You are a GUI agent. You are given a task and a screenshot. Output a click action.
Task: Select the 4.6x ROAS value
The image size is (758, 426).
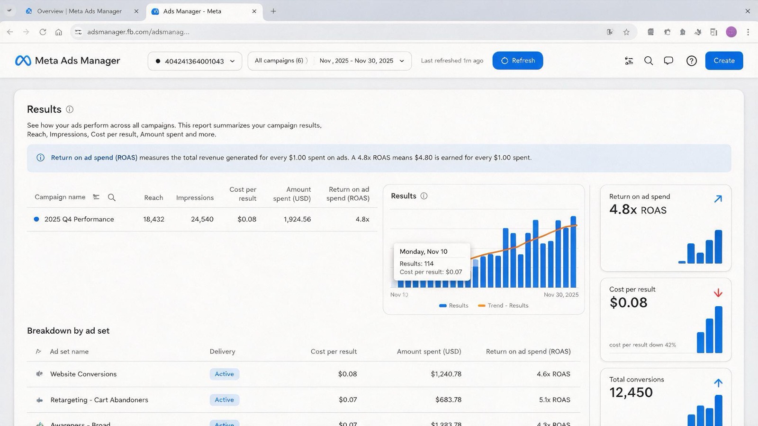tap(553, 374)
